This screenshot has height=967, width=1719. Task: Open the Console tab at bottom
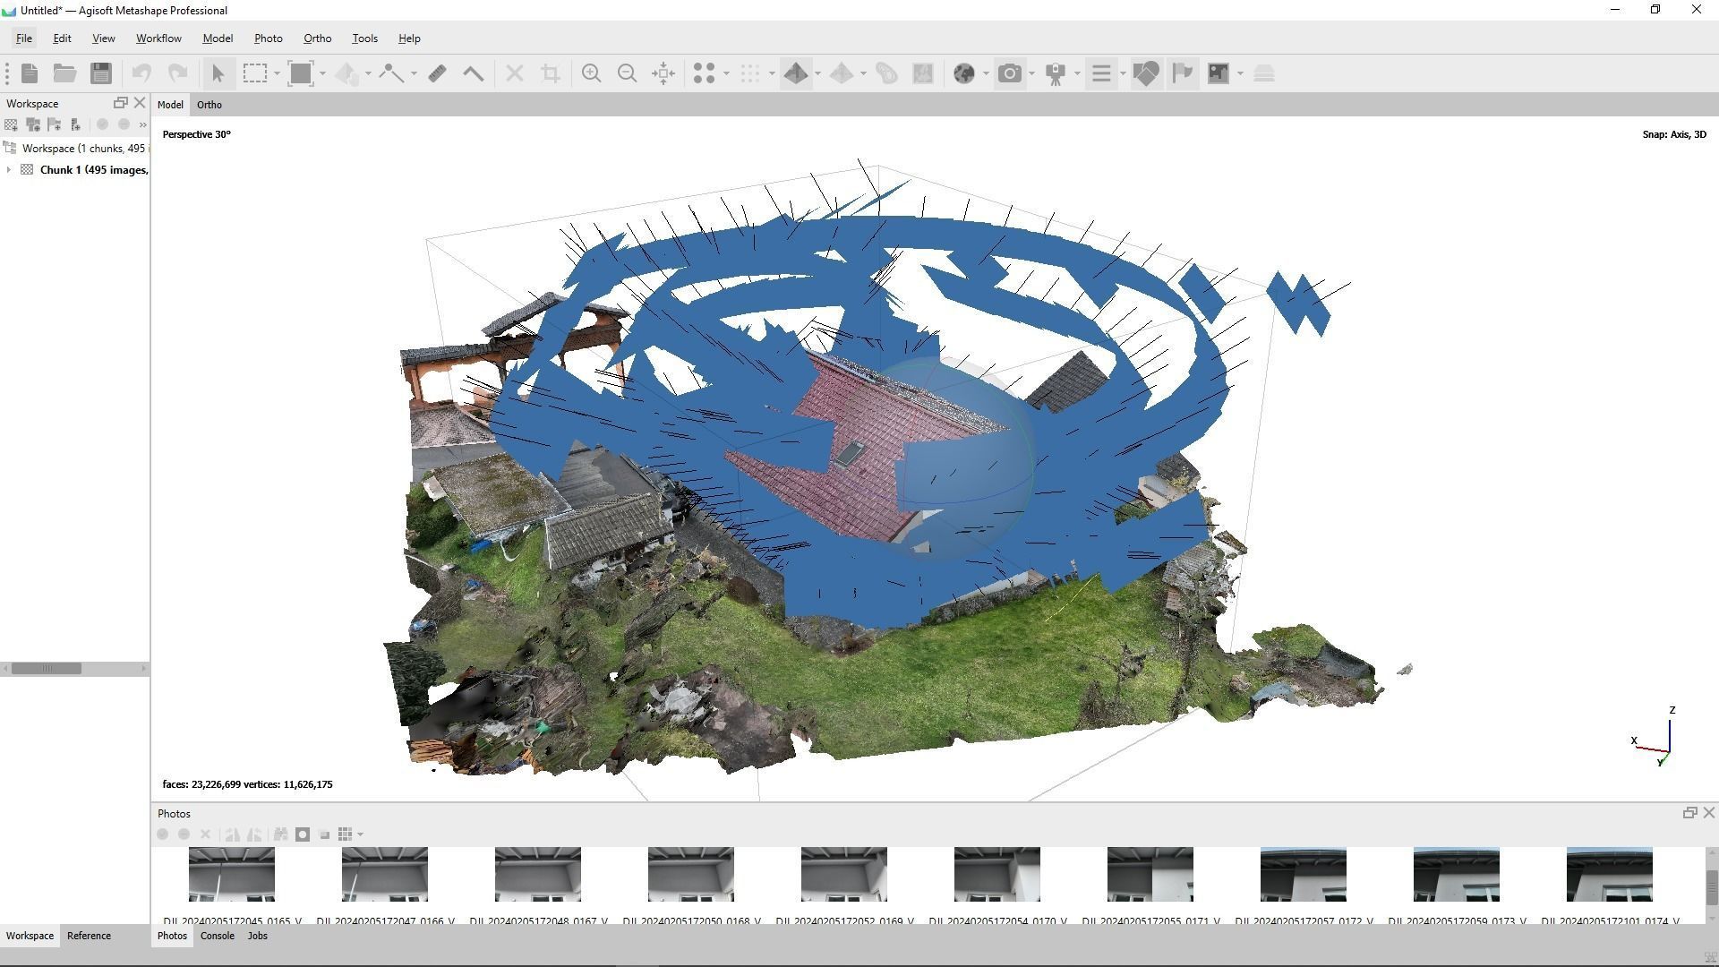tap(217, 936)
